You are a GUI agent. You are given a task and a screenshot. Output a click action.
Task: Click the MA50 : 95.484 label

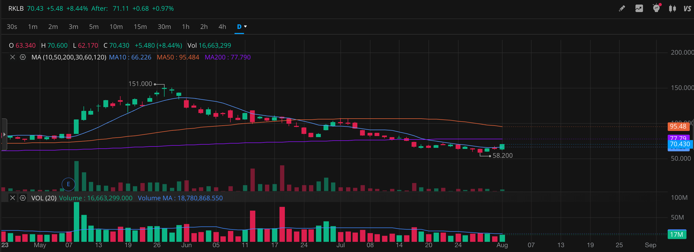[178, 57]
